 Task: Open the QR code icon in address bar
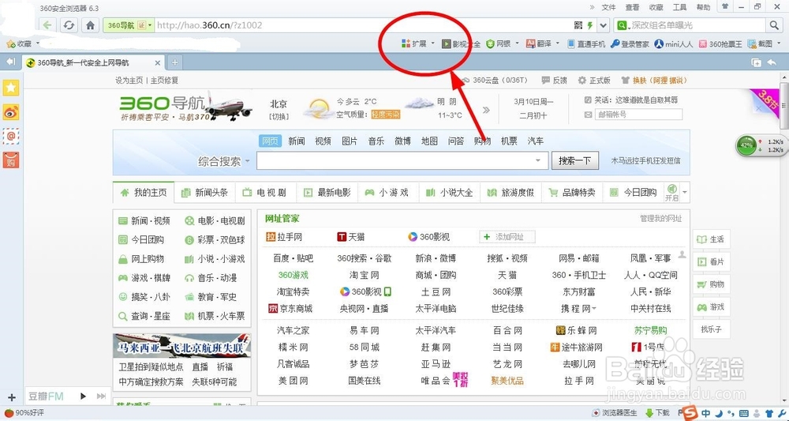(x=578, y=25)
